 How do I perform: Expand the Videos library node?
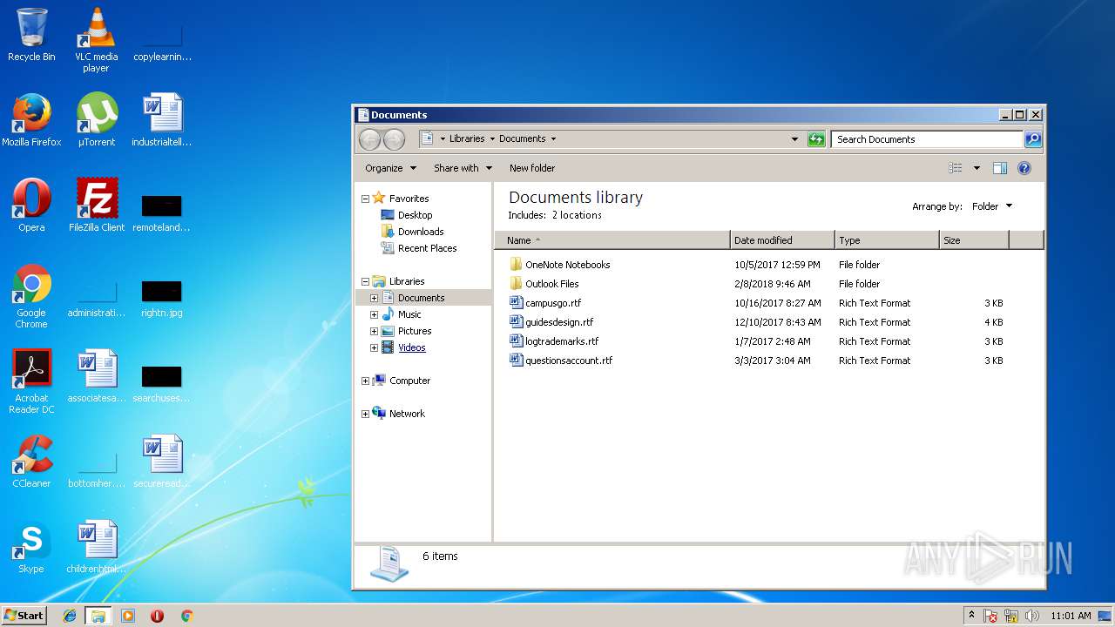tap(375, 347)
